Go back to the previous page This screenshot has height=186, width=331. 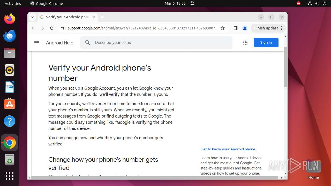[33, 28]
